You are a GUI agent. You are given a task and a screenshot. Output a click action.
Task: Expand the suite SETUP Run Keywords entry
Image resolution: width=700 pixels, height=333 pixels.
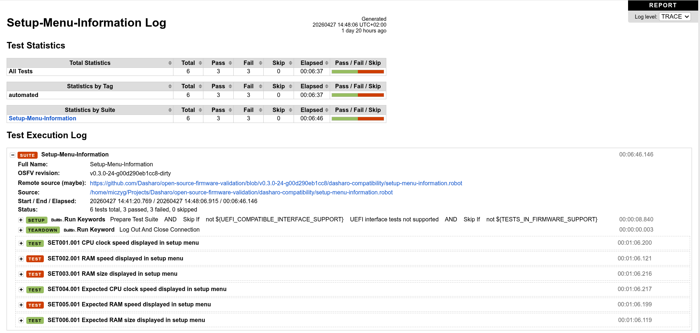21,220
